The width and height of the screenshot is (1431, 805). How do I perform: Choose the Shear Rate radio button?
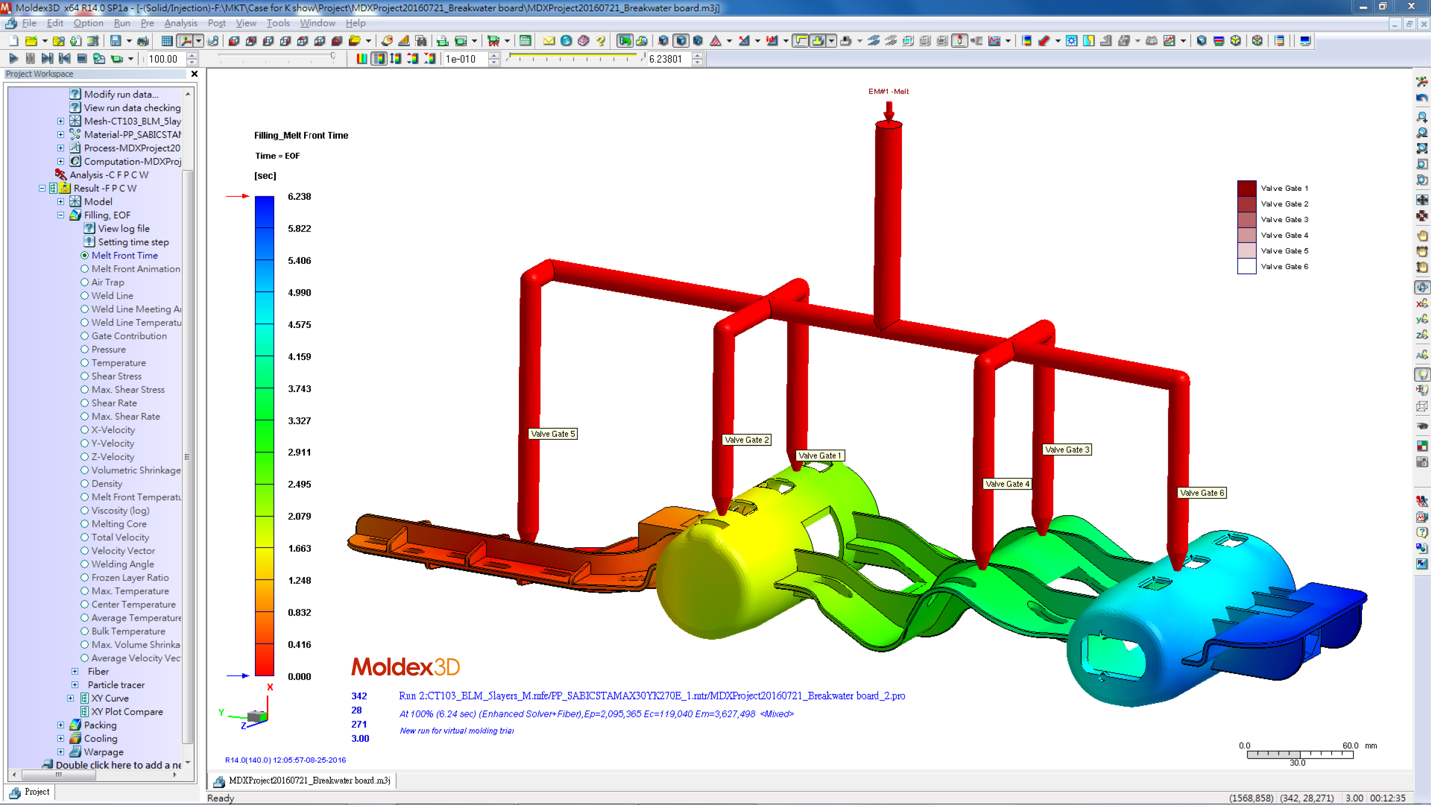click(85, 403)
